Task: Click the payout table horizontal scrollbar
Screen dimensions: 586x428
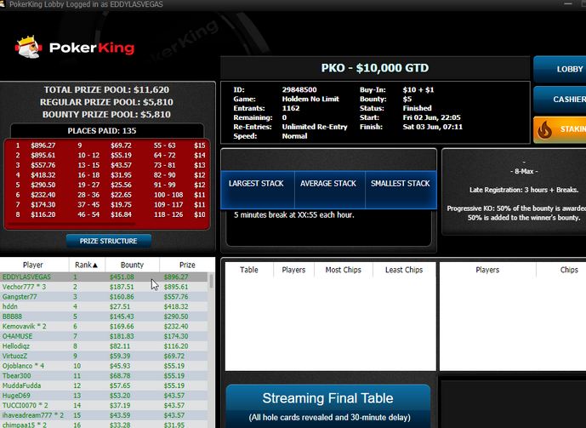Action: tap(71, 224)
